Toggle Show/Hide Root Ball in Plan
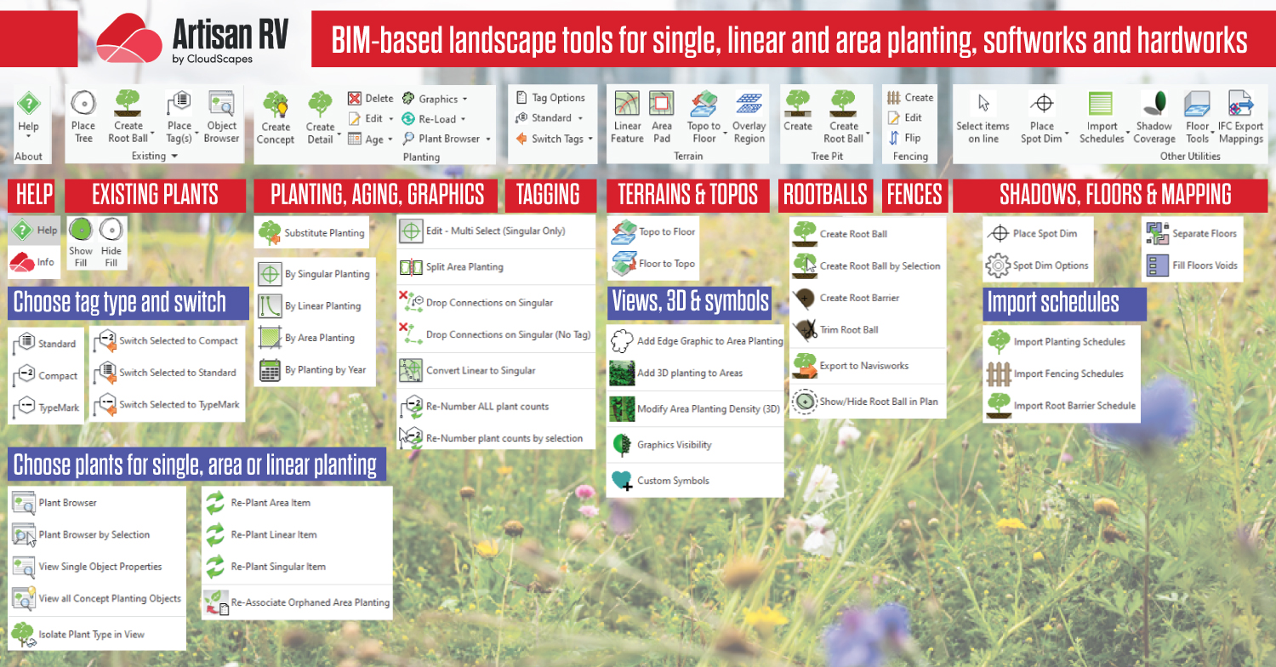The image size is (1276, 667). [x=867, y=402]
